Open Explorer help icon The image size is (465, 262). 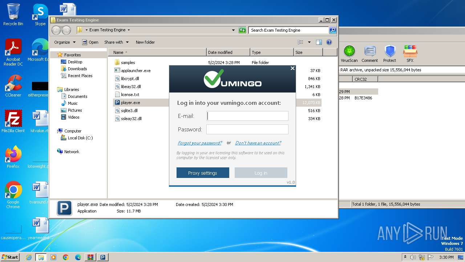[x=329, y=42]
